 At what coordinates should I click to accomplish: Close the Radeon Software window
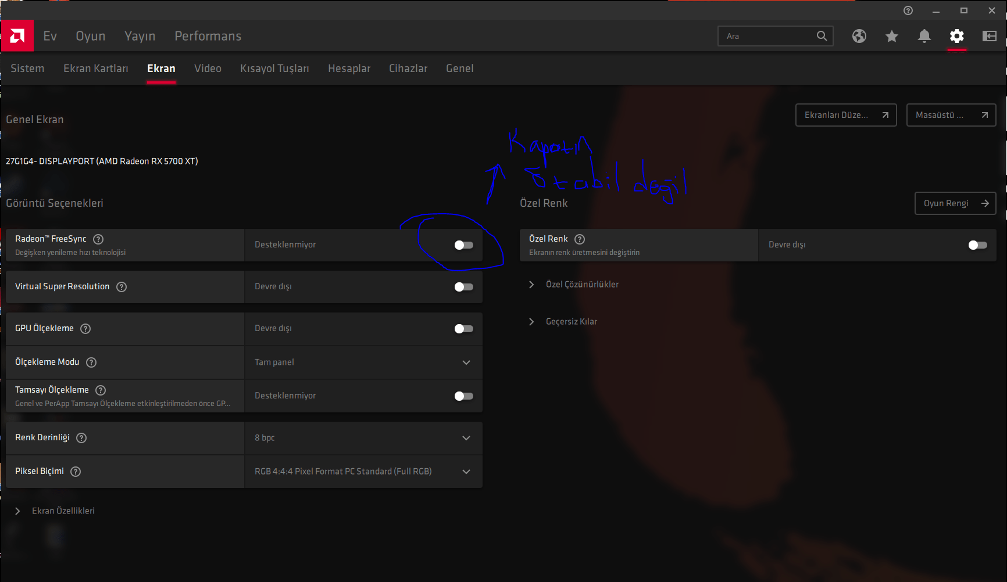(x=992, y=10)
